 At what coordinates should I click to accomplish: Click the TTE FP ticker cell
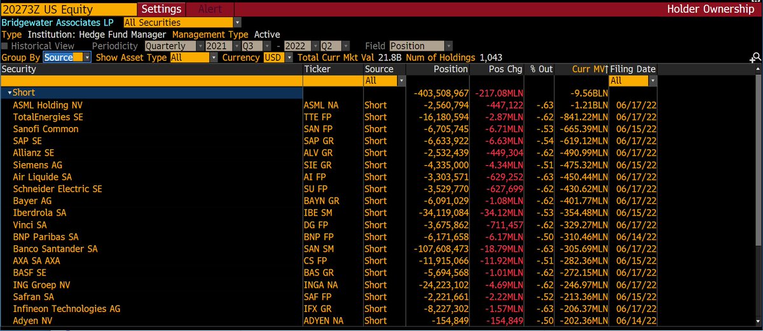pos(318,117)
